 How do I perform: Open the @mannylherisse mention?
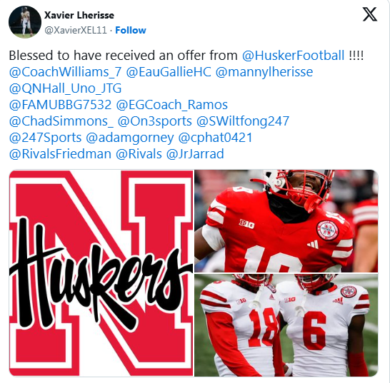pyautogui.click(x=264, y=72)
